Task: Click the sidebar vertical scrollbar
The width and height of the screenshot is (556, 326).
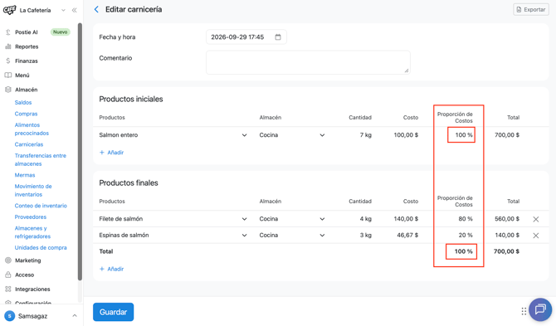Action: 80,152
